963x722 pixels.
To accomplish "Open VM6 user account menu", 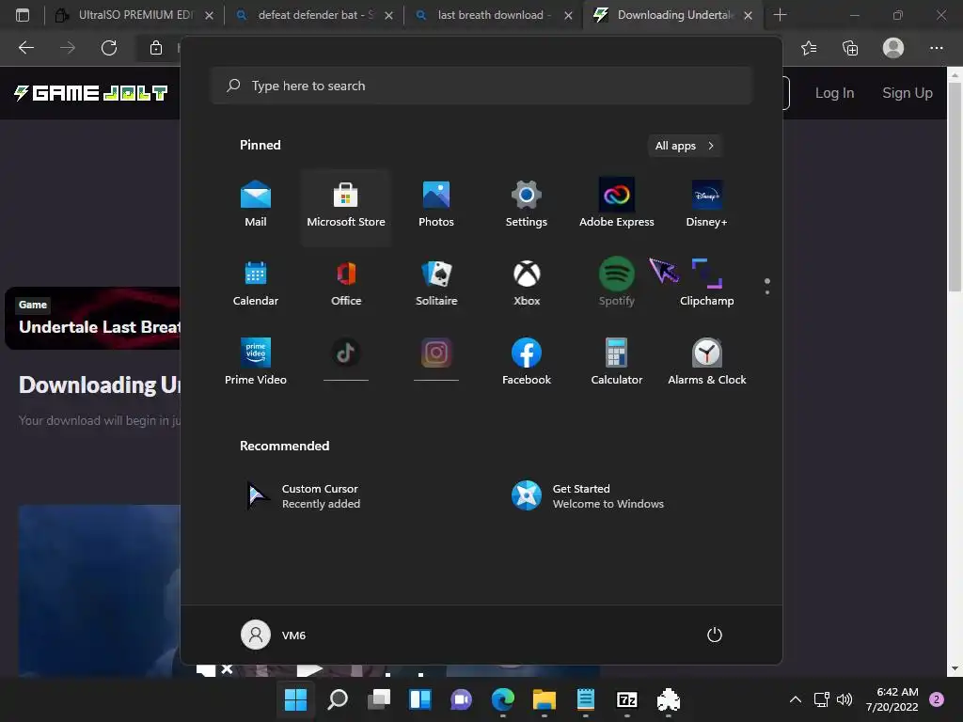I will tap(274, 635).
